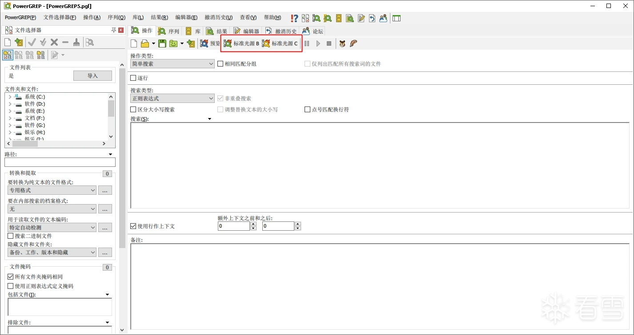Click the green floppy disk save icon

point(162,43)
